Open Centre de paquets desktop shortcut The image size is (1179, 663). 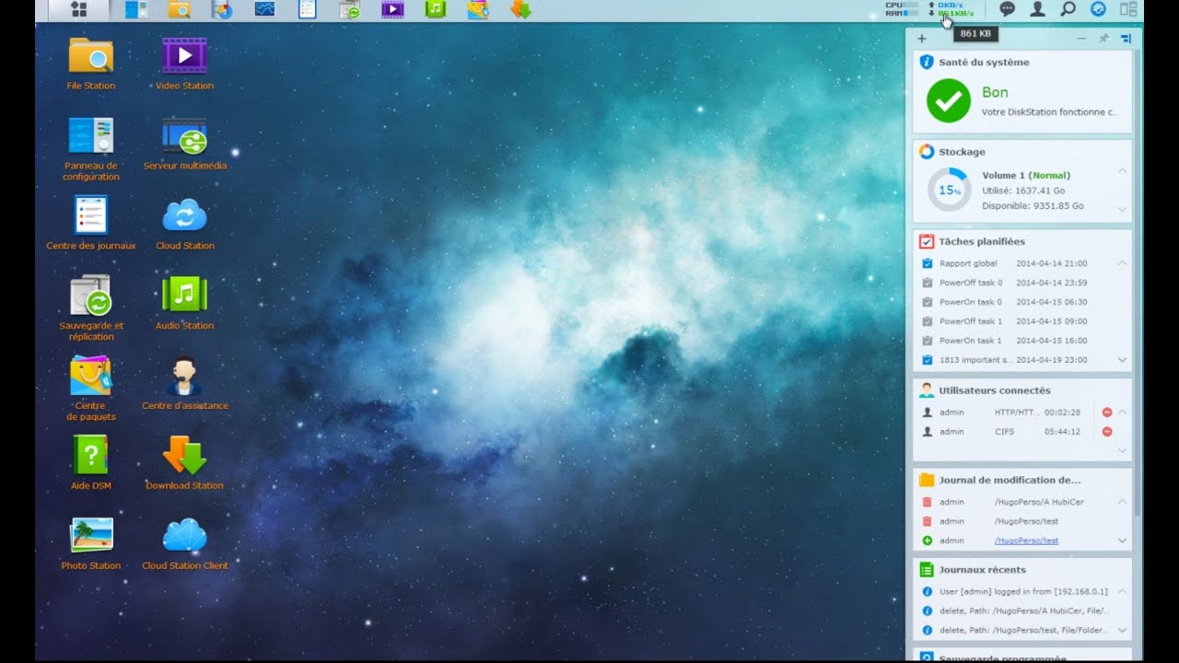point(91,389)
